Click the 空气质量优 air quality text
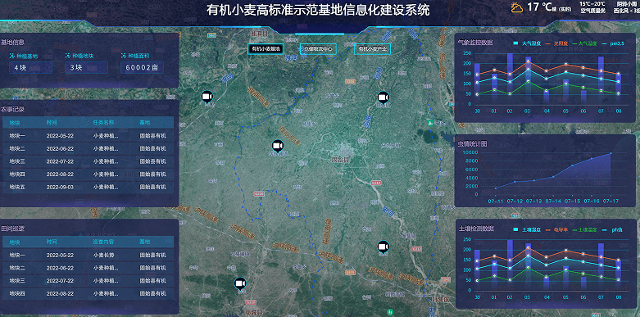This screenshot has width=640, height=317. [x=592, y=11]
